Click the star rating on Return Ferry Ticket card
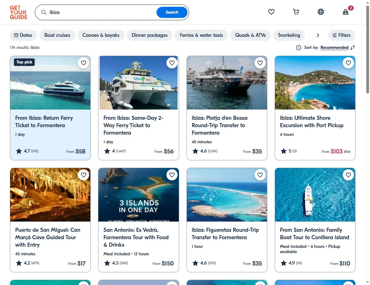Viewport: 370px width, 285px height. point(27,151)
